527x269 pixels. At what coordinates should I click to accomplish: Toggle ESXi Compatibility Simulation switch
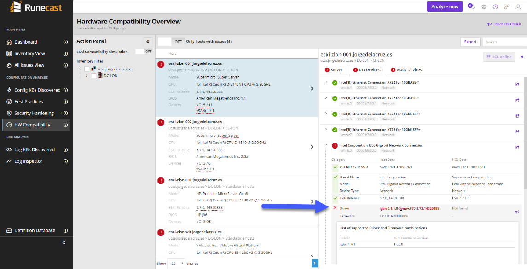point(144,52)
